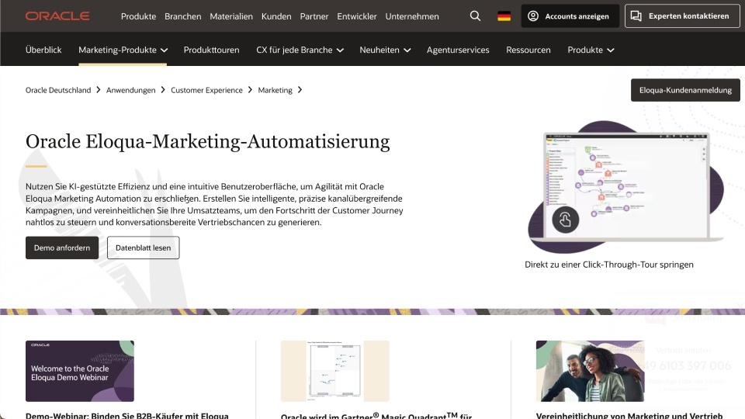
Task: Click Vereinheitlichung von Marketing und Vertrieb heading
Action: pyautogui.click(x=629, y=416)
